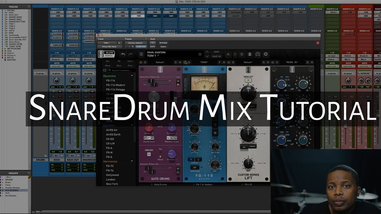Screen dimensions: 381x214
Task: Switch to the Pres browser tab
Action: pyautogui.click(x=130, y=65)
